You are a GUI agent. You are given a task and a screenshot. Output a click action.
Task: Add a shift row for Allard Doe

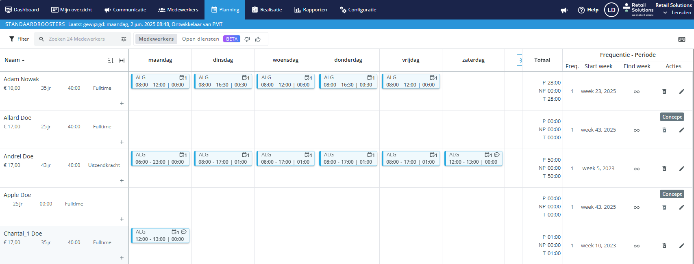122,142
